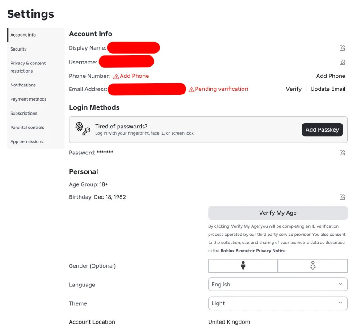The width and height of the screenshot is (361, 333).
Task: Click the Pending verification warning icon
Action: [191, 90]
